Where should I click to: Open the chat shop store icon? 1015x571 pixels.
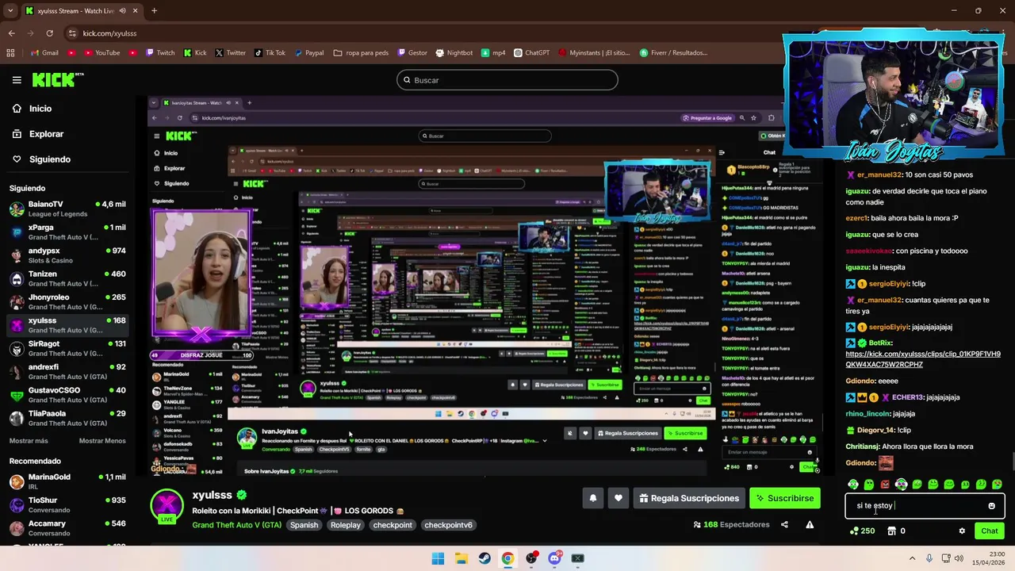tap(891, 531)
